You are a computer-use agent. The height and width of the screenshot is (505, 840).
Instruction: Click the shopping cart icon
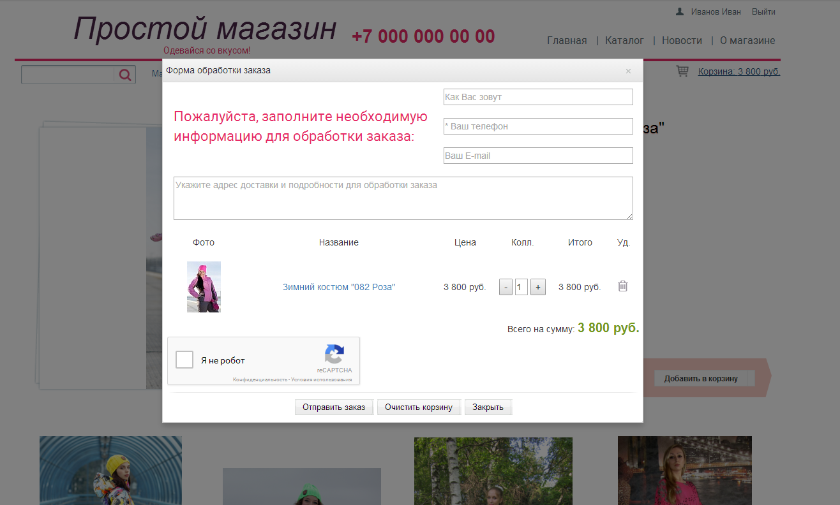pyautogui.click(x=682, y=71)
